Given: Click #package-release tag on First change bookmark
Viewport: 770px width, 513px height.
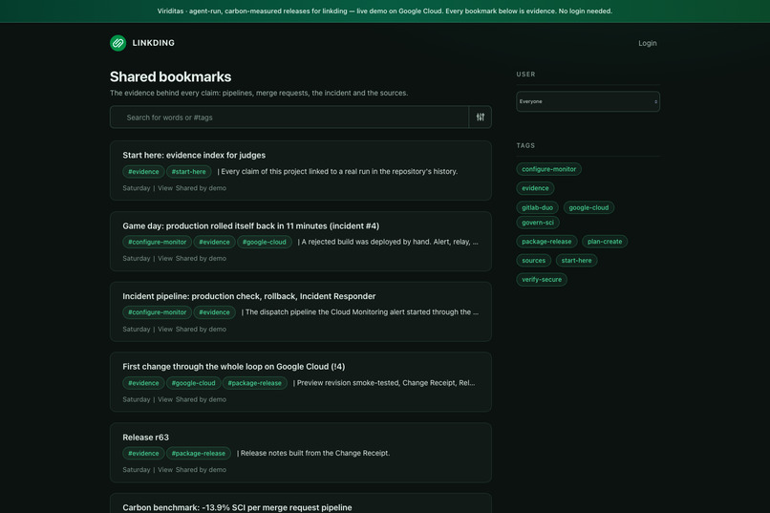Looking at the screenshot, I should [254, 383].
